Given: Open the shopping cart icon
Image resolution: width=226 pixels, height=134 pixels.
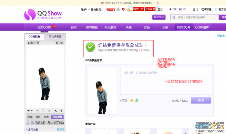Looking at the screenshot, I should tap(180, 9).
